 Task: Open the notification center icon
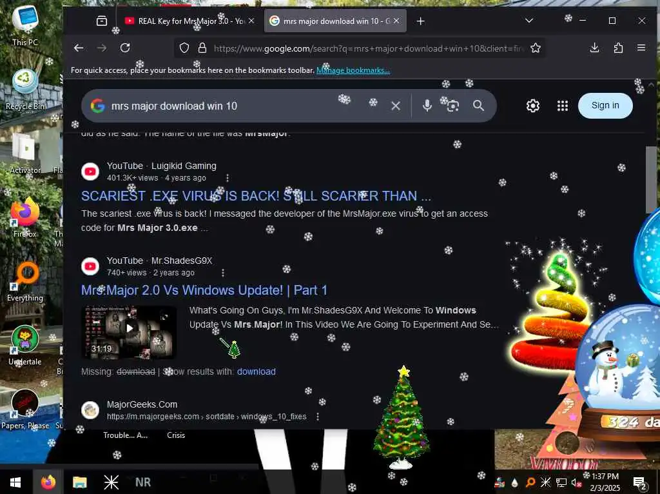(639, 482)
